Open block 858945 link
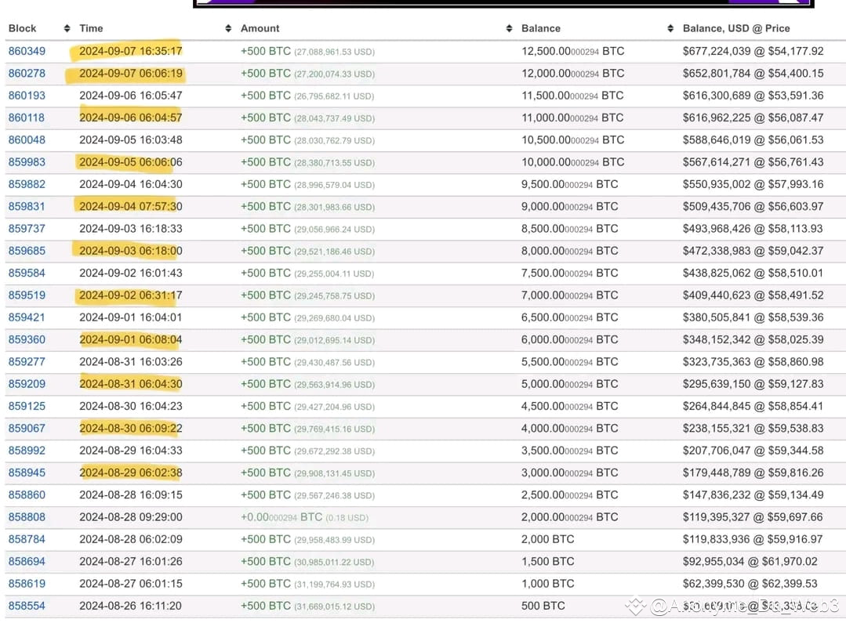The width and height of the screenshot is (846, 623). [27, 473]
